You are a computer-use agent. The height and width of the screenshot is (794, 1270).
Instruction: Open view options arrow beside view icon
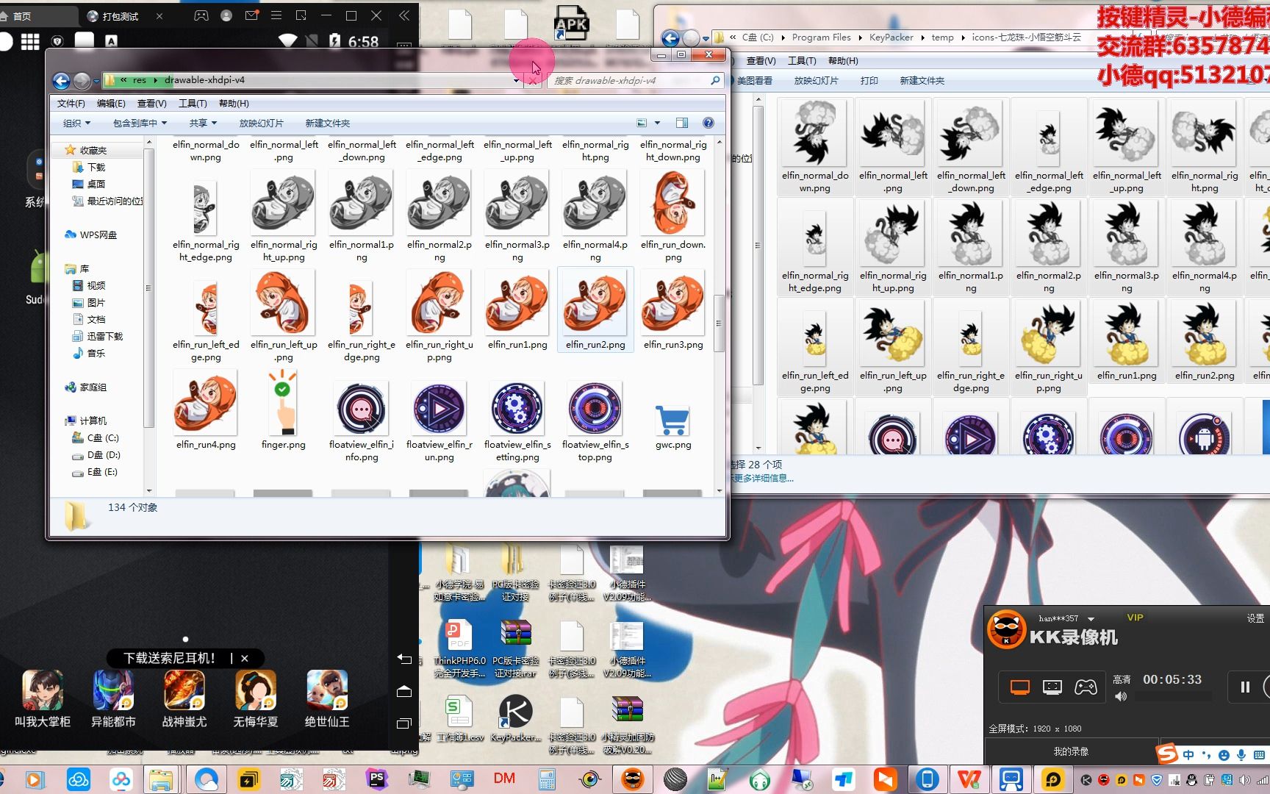tap(657, 123)
